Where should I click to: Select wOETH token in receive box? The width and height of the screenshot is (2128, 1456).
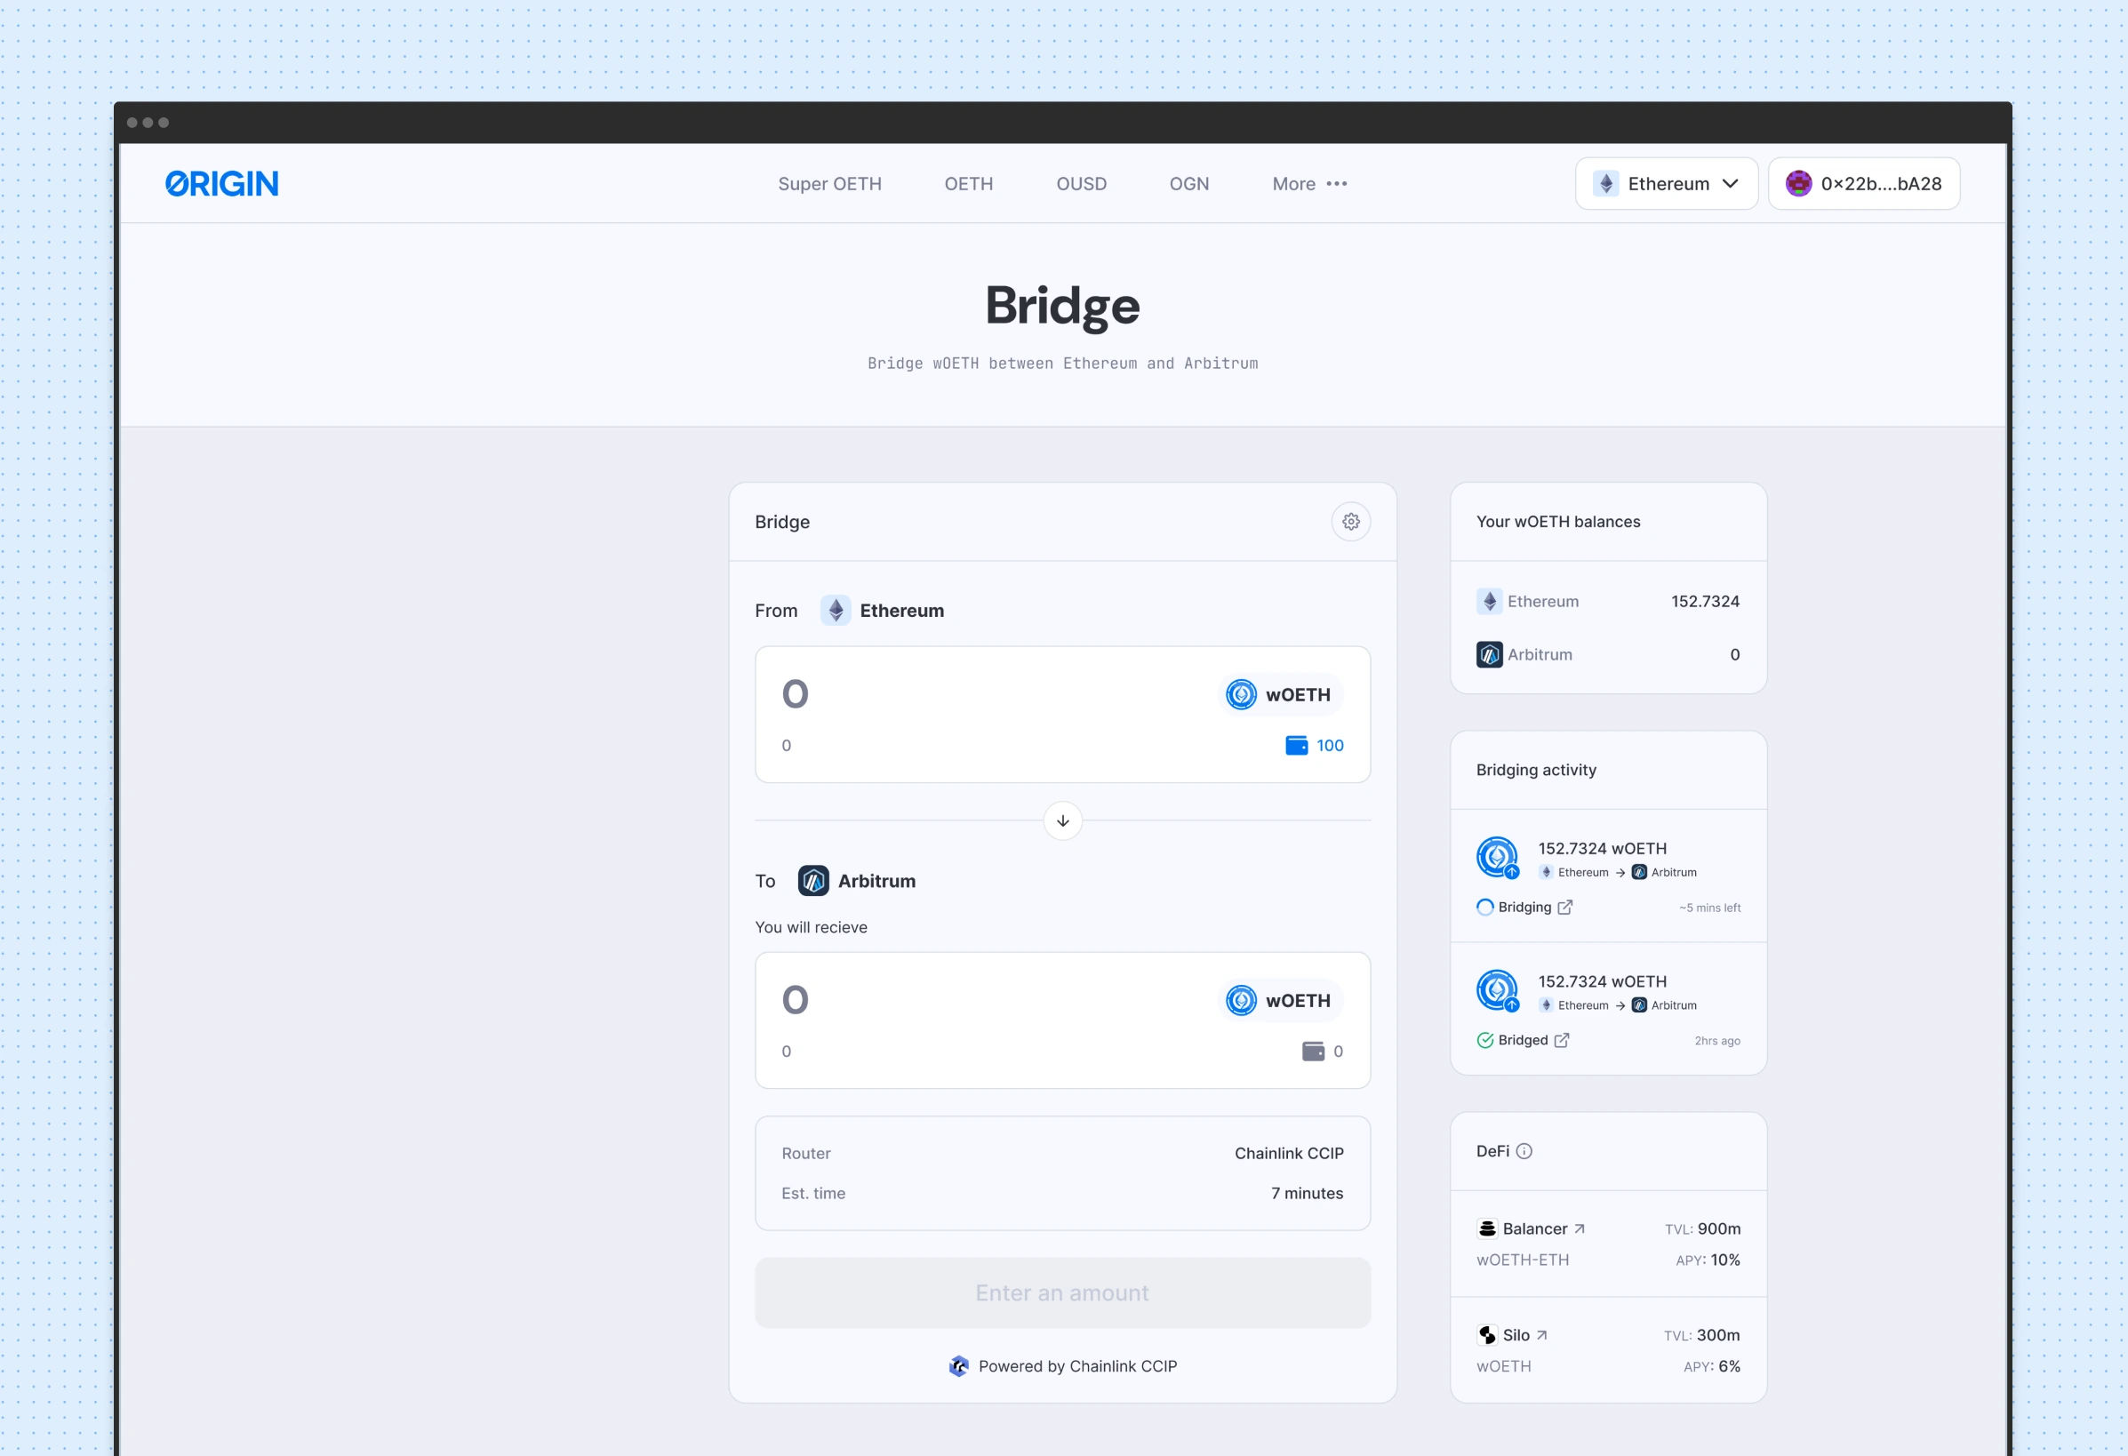[1282, 1001]
